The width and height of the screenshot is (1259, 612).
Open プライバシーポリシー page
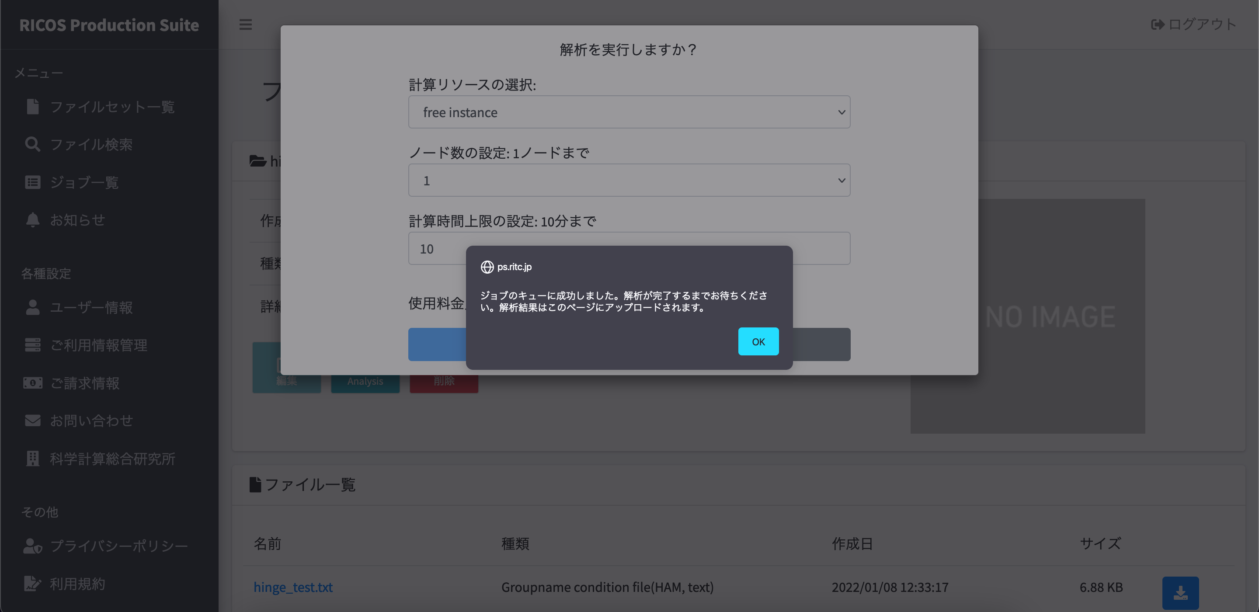119,546
